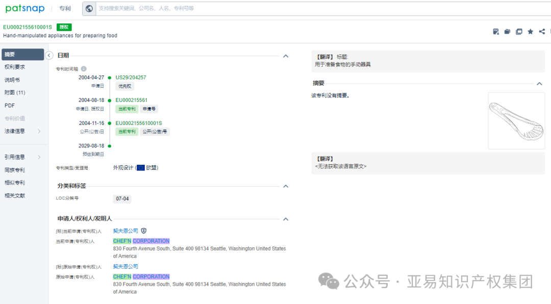Click CHEF'N CORPORATION under original applicant

141,277
